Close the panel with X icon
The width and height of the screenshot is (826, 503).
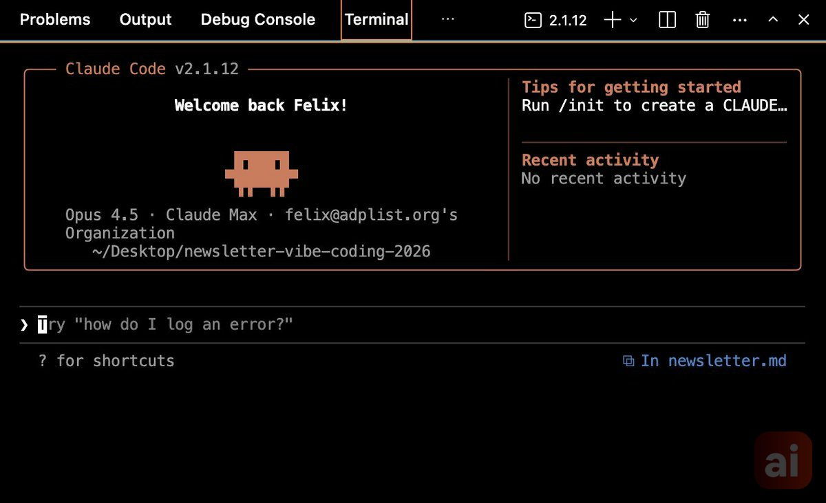tap(803, 20)
